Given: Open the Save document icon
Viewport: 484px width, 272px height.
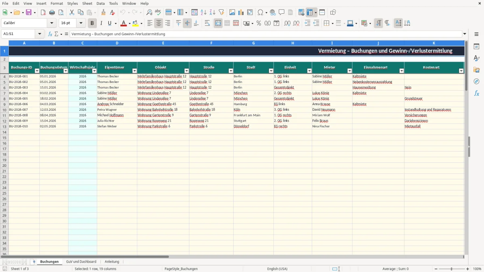Looking at the screenshot, I should point(29,12).
